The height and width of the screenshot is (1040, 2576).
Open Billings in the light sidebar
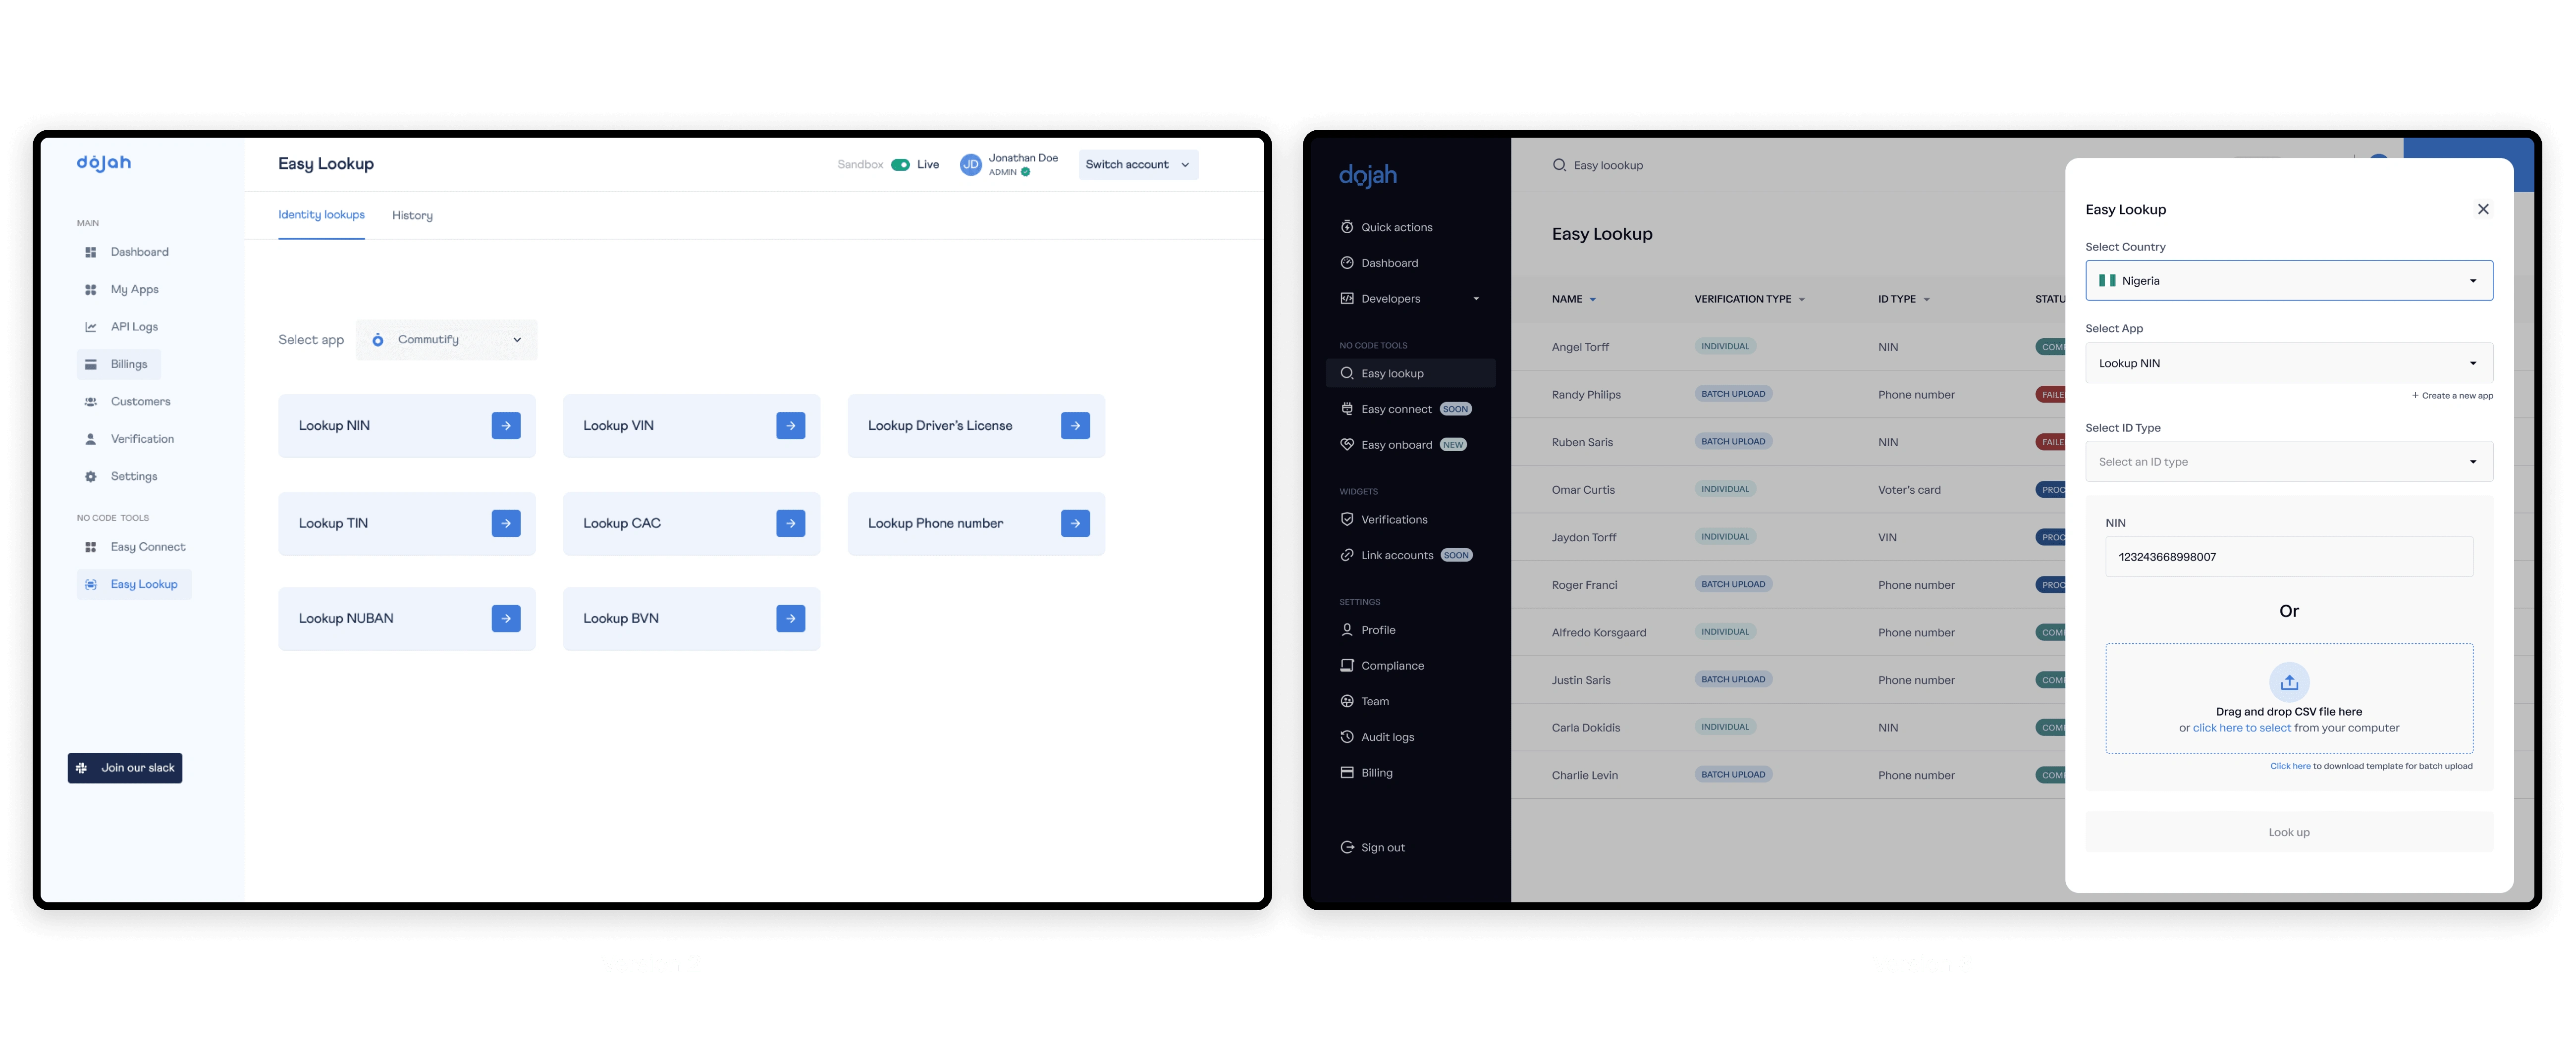(x=128, y=364)
